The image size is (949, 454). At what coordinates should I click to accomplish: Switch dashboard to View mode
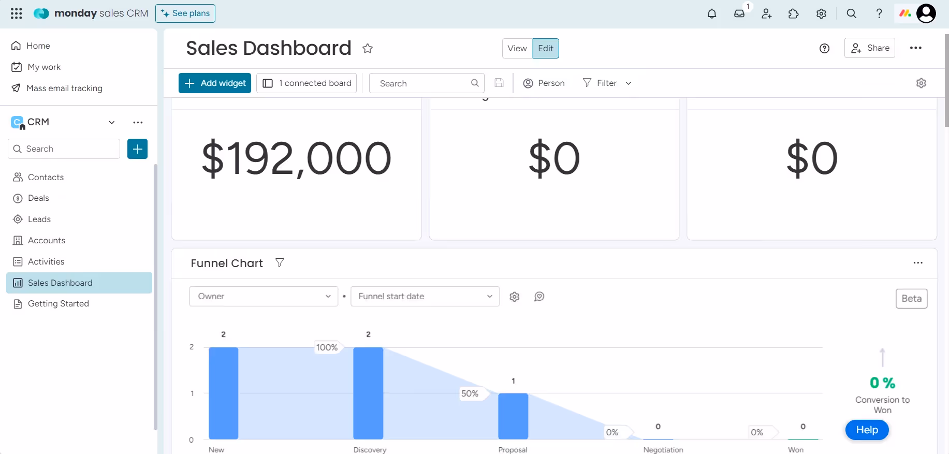(x=517, y=48)
